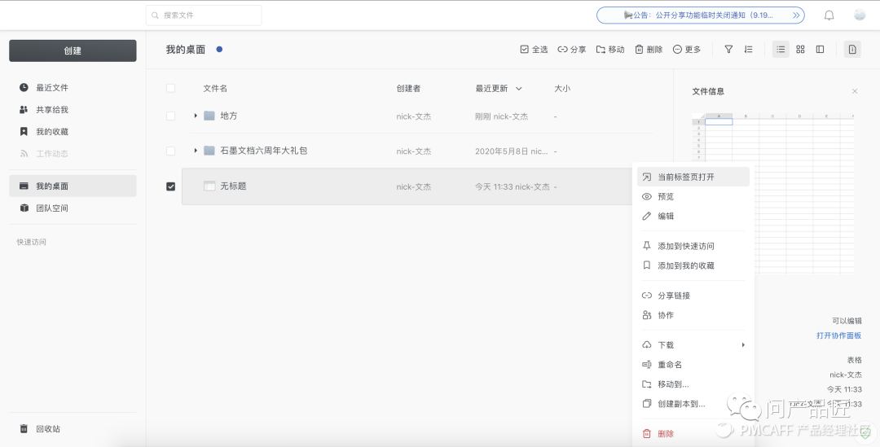
Task: Close the 文件信息 panel
Action: point(855,91)
